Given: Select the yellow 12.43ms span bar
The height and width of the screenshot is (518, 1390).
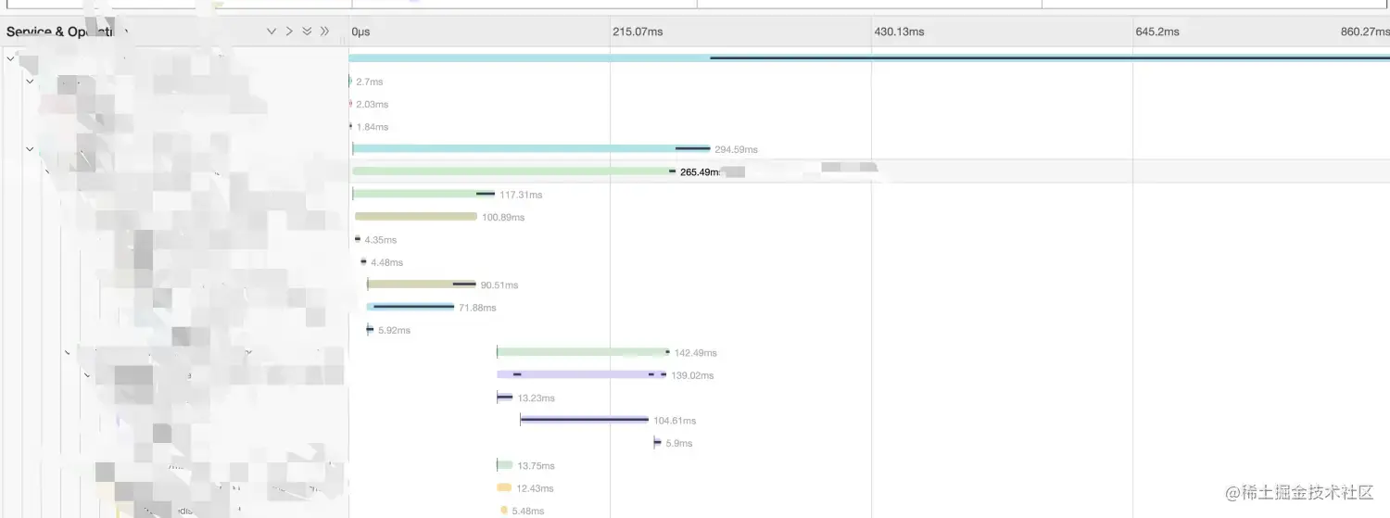Looking at the screenshot, I should [504, 487].
